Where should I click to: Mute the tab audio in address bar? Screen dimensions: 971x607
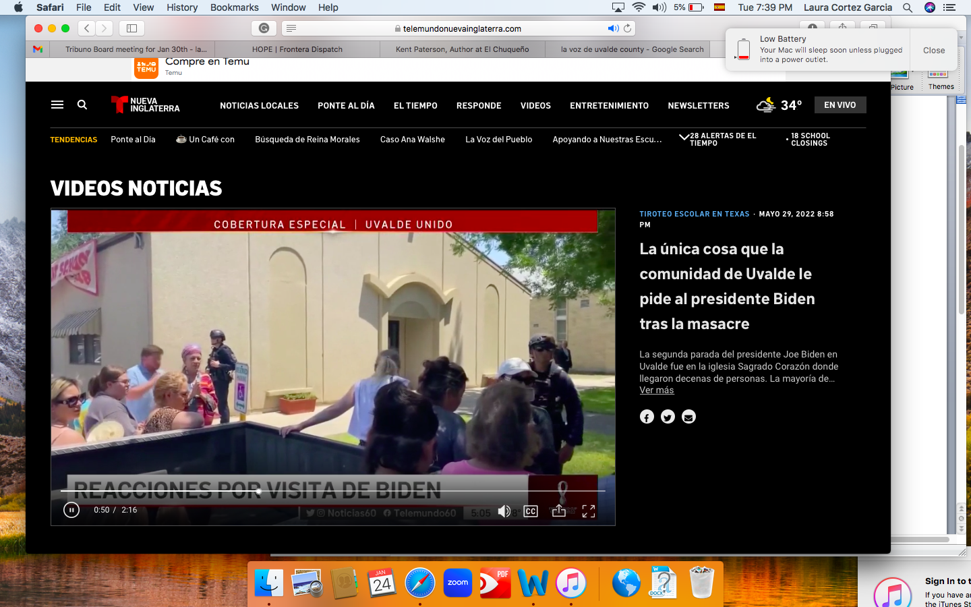pyautogui.click(x=612, y=28)
